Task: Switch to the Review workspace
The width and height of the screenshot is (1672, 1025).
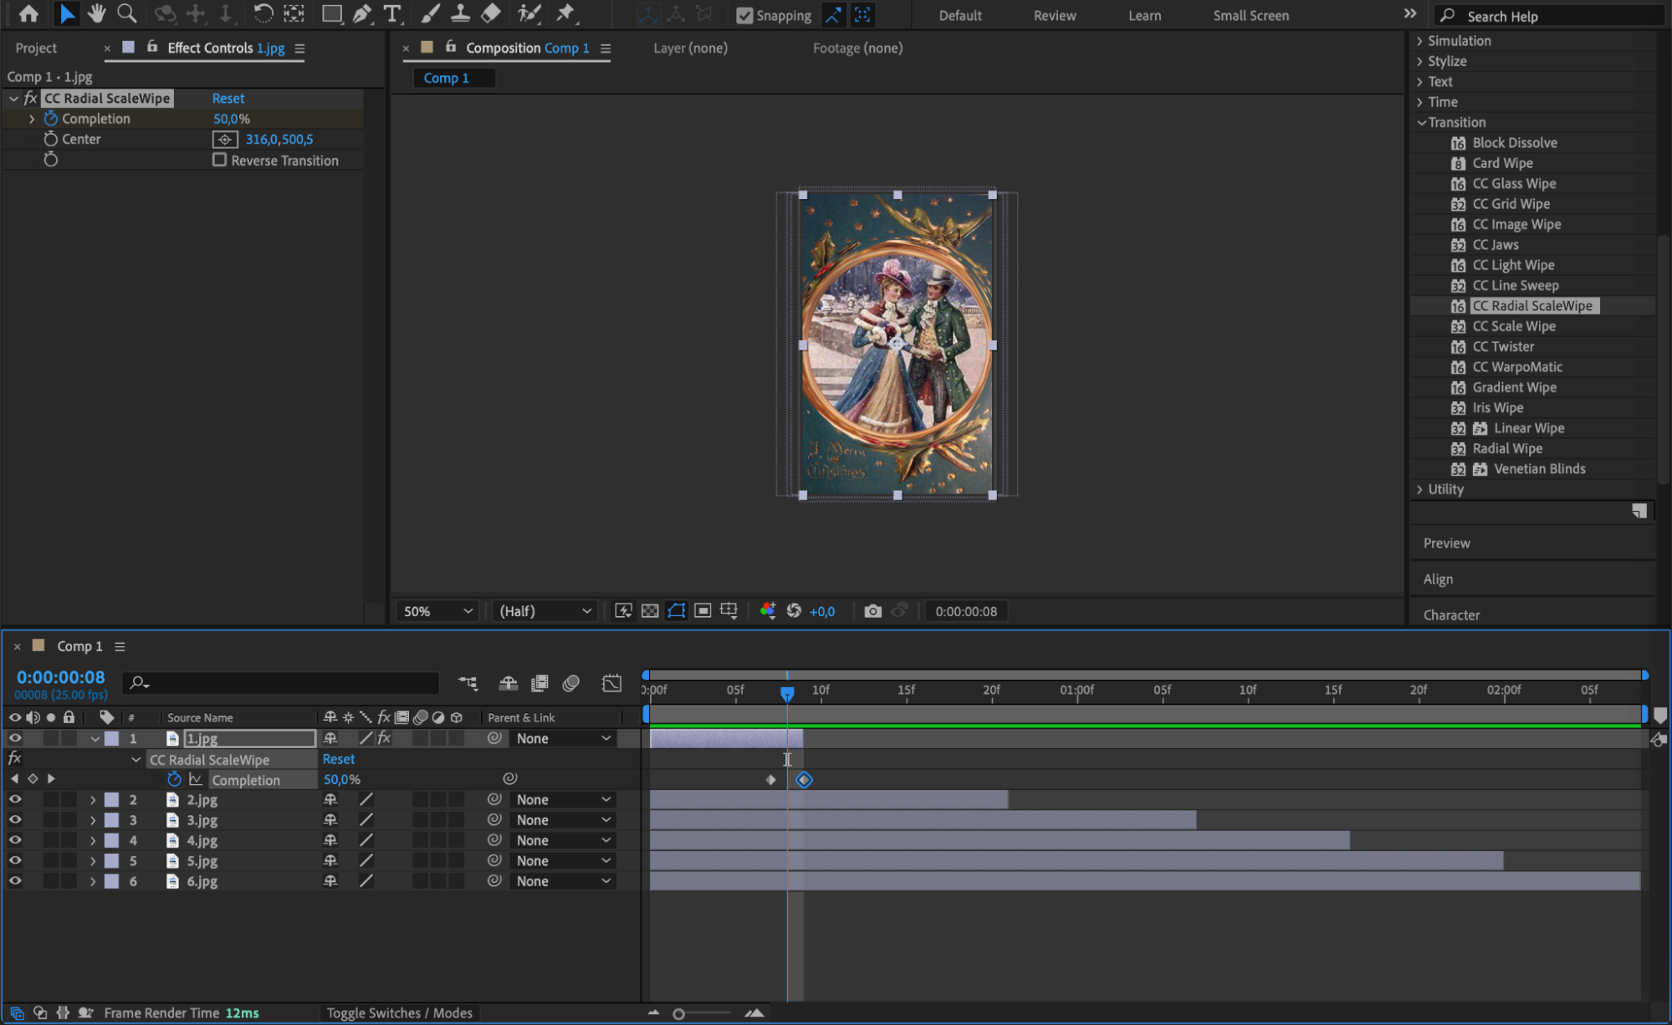Action: 1054,15
